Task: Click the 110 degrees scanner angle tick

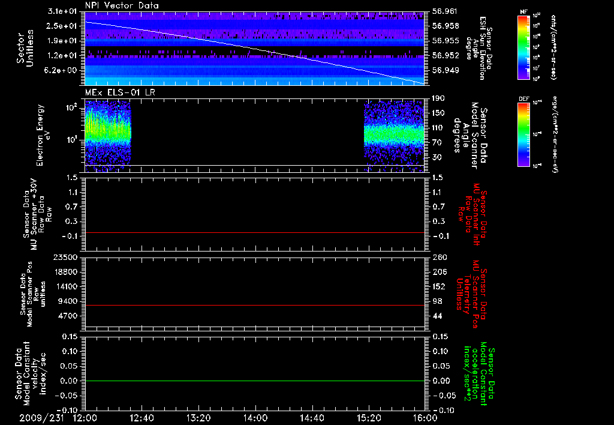Action: 439,128
